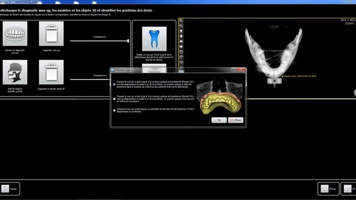356x200 pixels.
Task: Click 'Cliquer pour identifier la dent' label
Action: (299, 76)
